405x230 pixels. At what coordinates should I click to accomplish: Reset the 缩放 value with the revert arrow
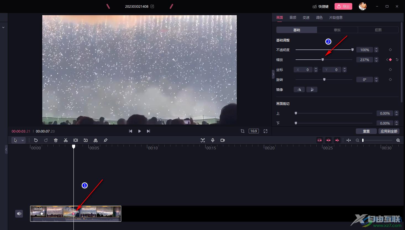pos(397,60)
